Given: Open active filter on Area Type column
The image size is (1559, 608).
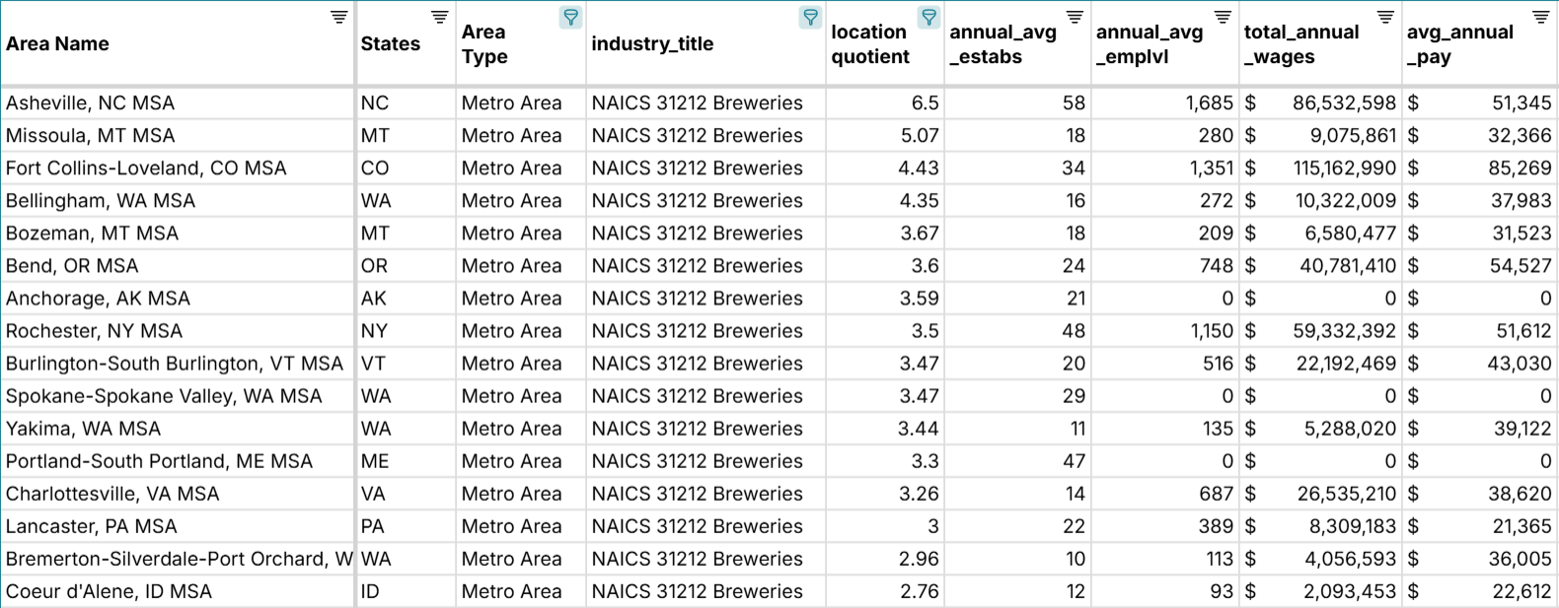Looking at the screenshot, I should pos(570,17).
